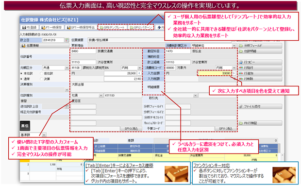
Task: Open the SF12 パターン pattern button
Action: 141,28
